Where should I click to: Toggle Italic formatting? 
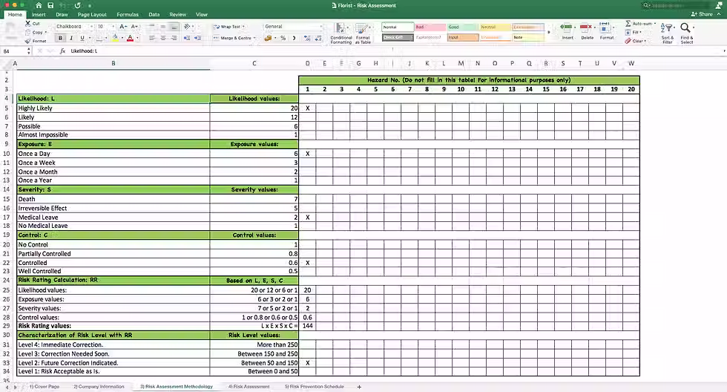(71, 38)
